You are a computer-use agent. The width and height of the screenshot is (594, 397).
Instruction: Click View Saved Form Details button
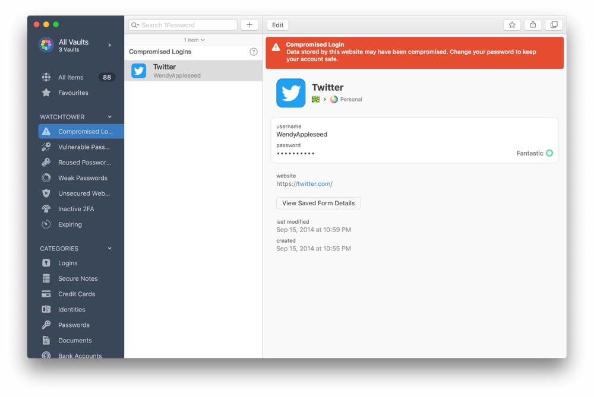(318, 203)
